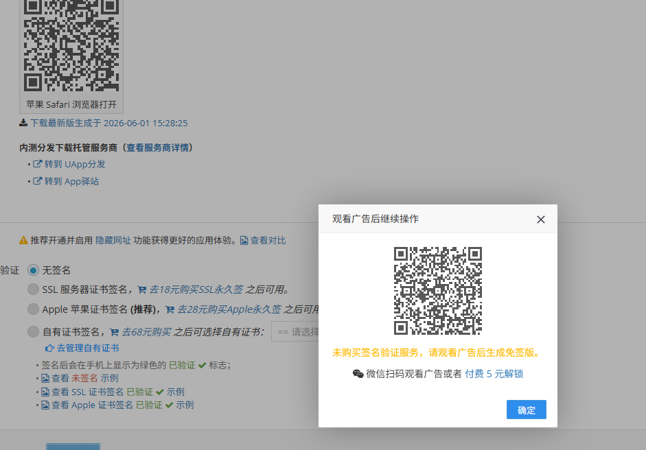Open 去68元购买 link
Screen dimensions: 646x450
coord(146,332)
